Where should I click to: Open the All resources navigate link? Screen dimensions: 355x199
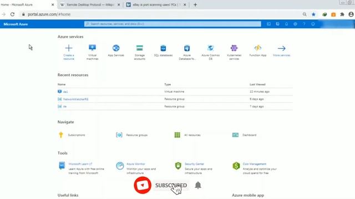click(192, 135)
